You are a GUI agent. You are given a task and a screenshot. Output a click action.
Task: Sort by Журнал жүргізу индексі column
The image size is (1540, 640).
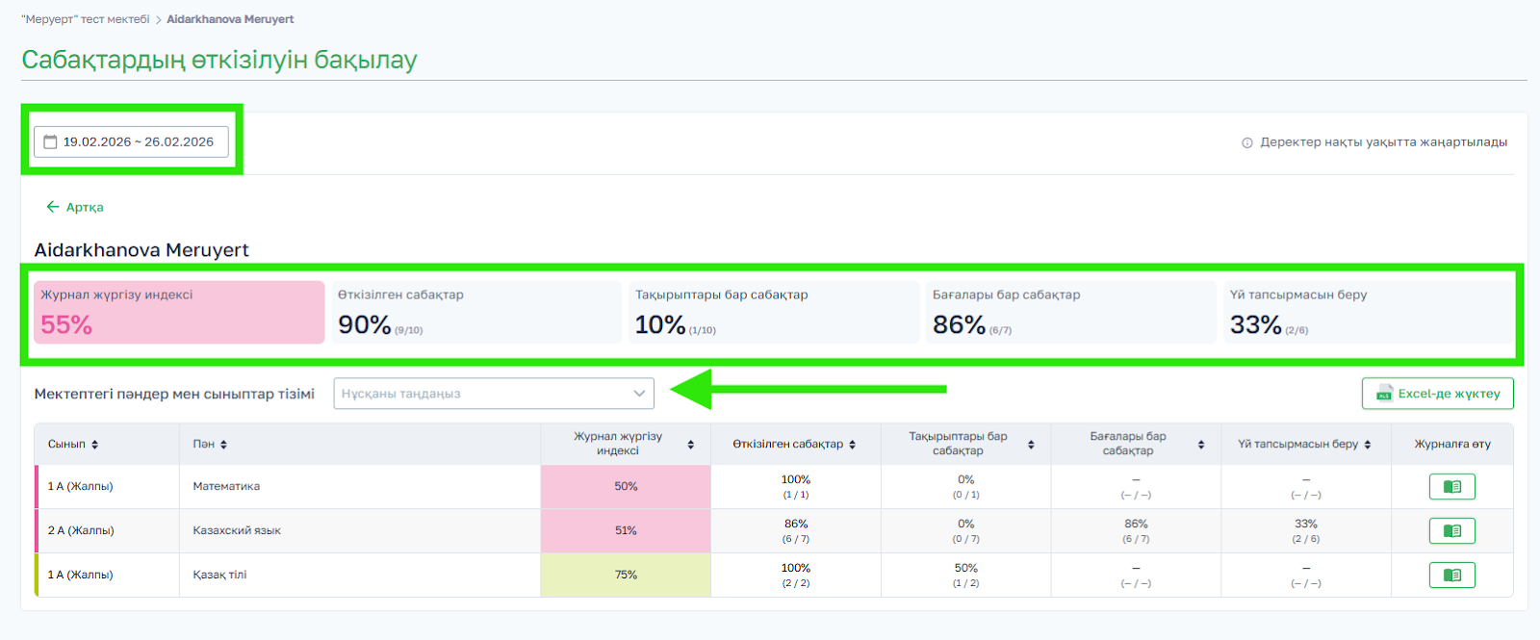click(690, 445)
